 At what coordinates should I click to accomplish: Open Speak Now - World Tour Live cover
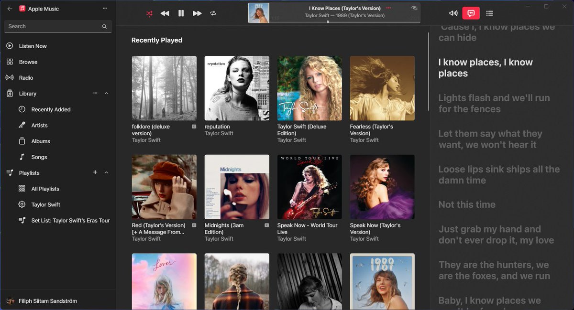[x=309, y=187]
